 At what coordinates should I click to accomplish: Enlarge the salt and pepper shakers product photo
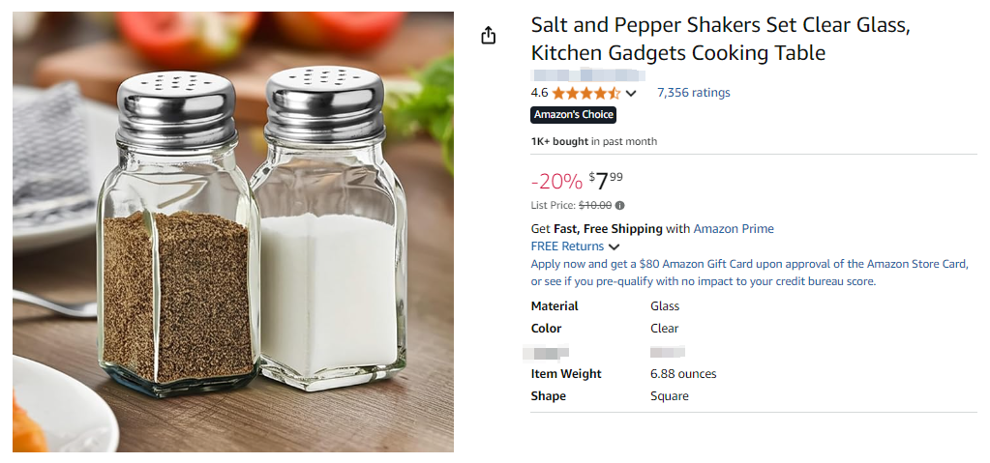(x=233, y=232)
